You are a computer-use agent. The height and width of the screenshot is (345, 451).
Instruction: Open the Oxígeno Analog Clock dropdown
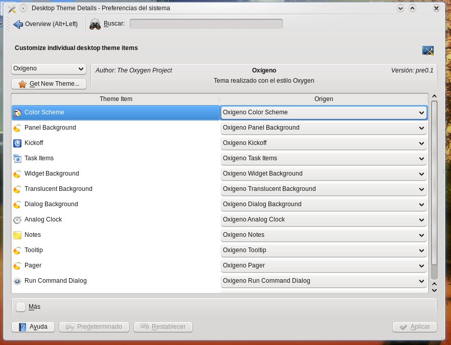324,219
